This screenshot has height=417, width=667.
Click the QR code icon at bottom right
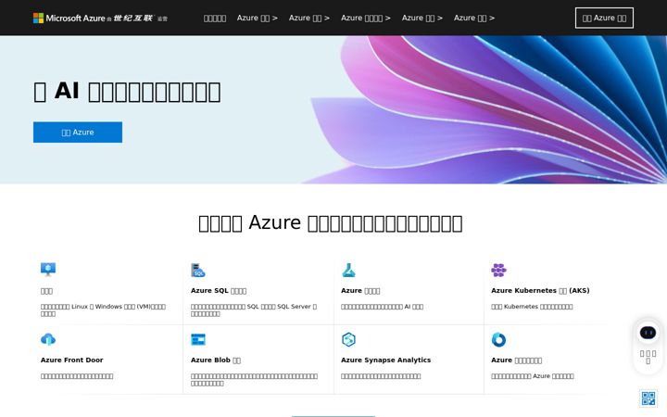648,398
